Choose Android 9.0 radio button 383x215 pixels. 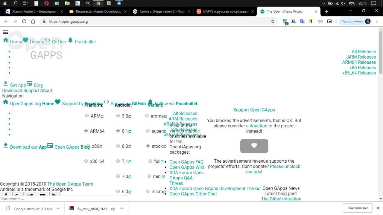(118, 116)
